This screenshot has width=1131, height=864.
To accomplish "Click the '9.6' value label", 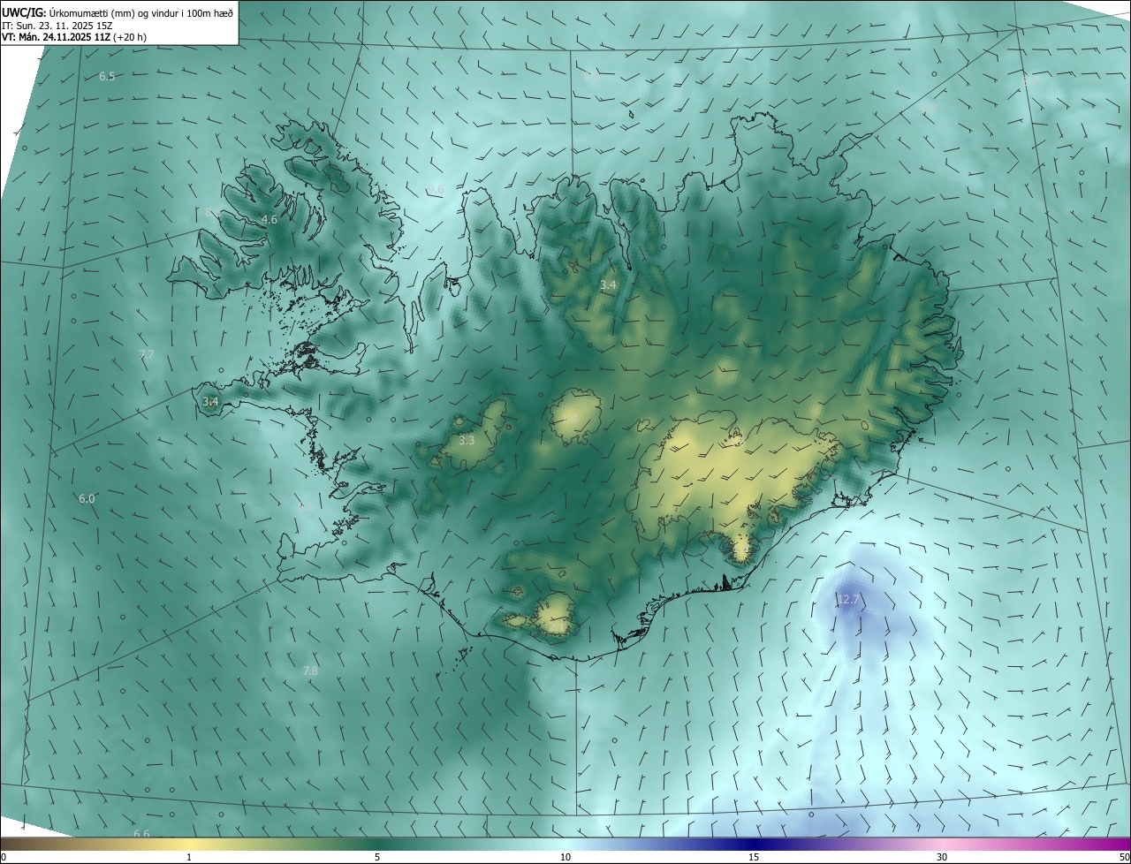I will pos(436,190).
